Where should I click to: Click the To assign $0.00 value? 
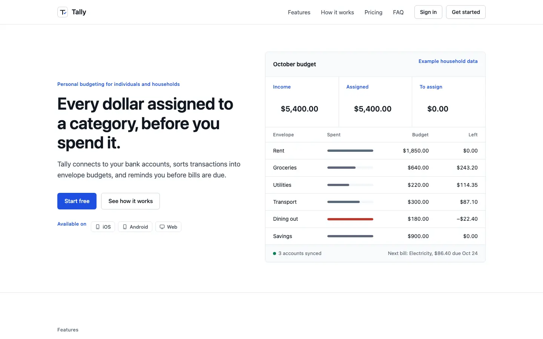click(438, 109)
